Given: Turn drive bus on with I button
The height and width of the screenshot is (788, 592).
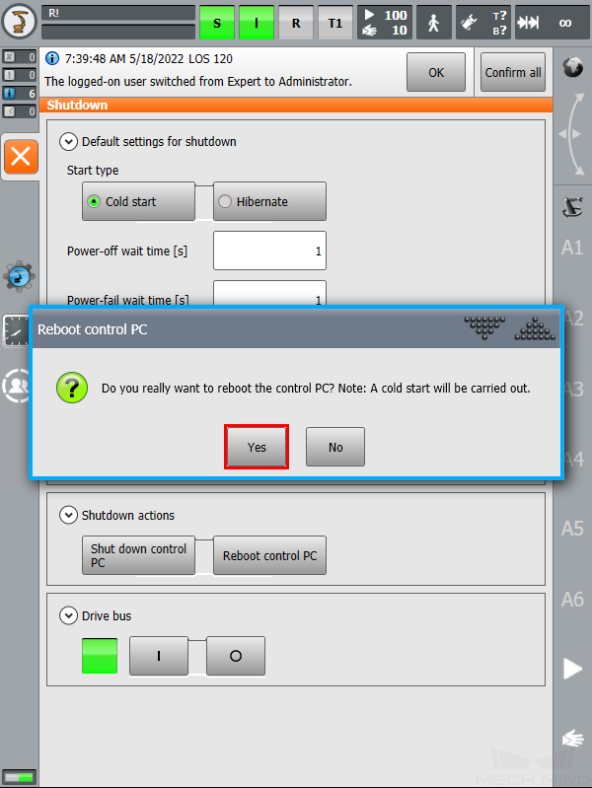Looking at the screenshot, I should click(x=159, y=656).
